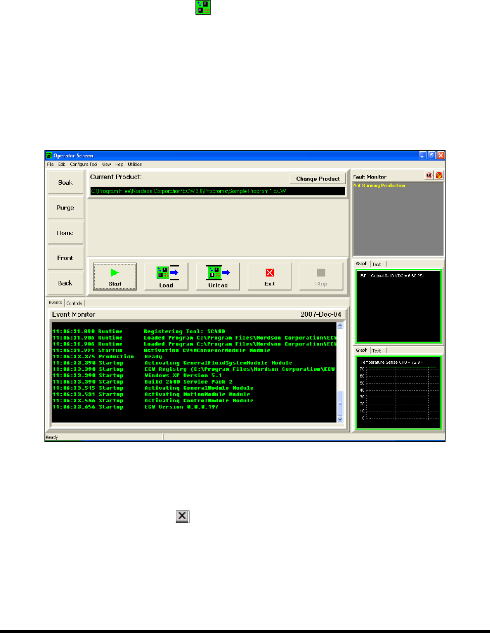Click the Back position button
490x633 pixels.
[65, 283]
